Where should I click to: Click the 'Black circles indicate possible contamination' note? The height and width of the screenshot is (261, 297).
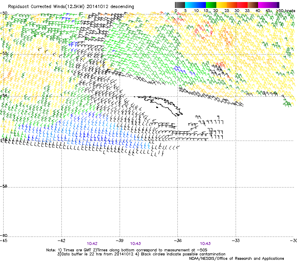coord(183,254)
